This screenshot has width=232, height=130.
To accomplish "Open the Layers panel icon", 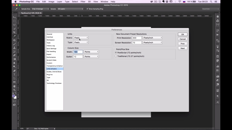I will pyautogui.click(x=218, y=17).
